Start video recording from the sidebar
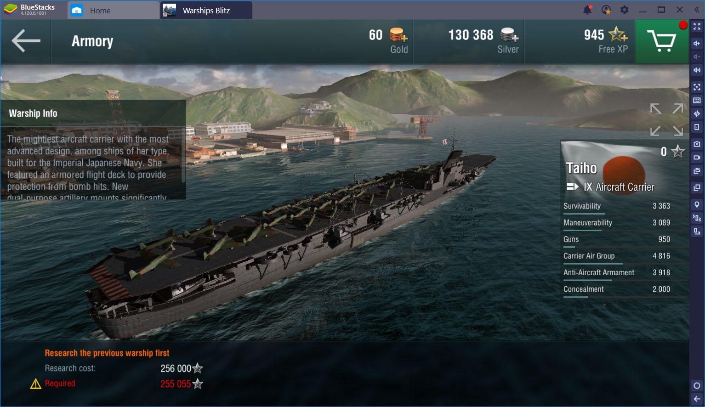Screen dimensions: 705x407 pyautogui.click(x=697, y=158)
